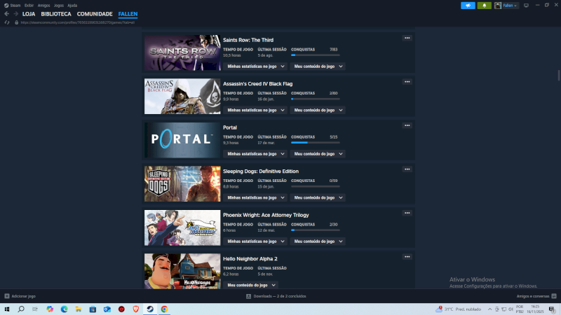The image size is (561, 315).
Task: Go back with the left arrow
Action: point(6,14)
